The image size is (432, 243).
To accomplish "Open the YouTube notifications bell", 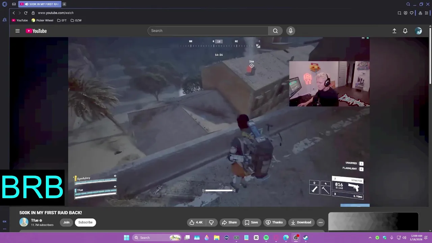I will (405, 31).
